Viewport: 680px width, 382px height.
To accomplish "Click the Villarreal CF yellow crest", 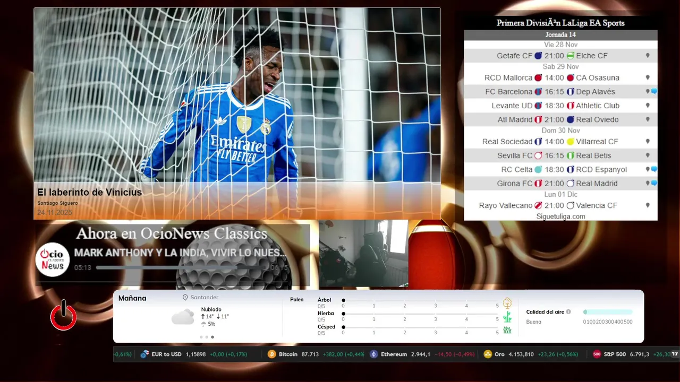I will [x=570, y=142].
